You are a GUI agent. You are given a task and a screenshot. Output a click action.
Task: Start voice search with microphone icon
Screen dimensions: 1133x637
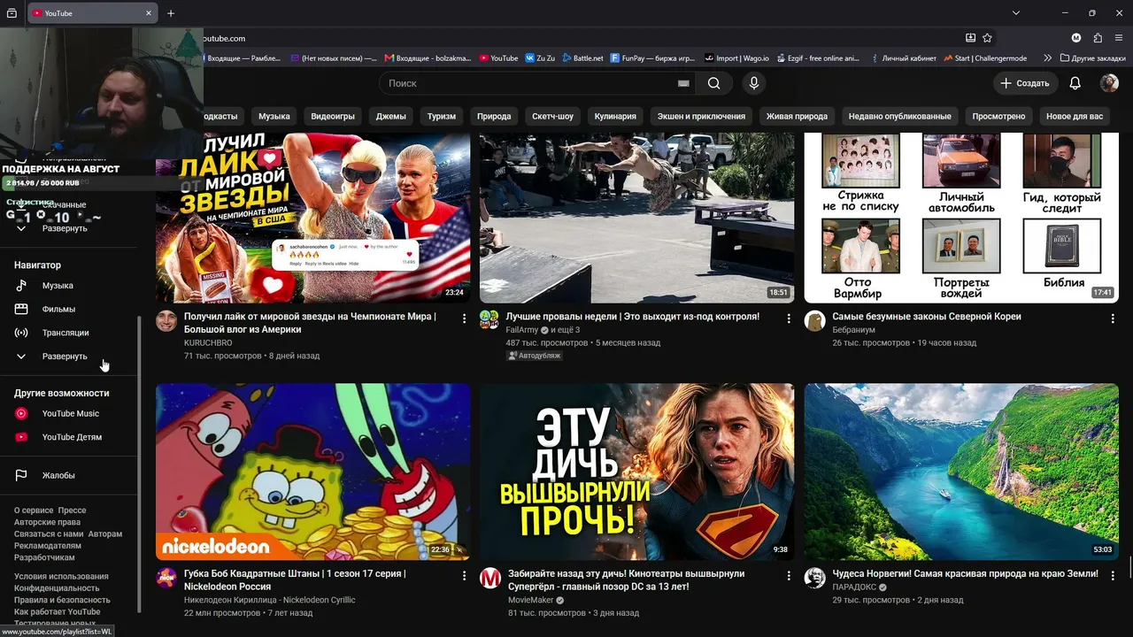pos(754,83)
